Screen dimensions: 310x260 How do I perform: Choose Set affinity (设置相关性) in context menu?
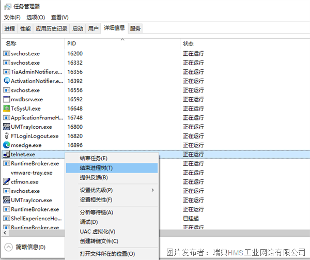point(112,200)
